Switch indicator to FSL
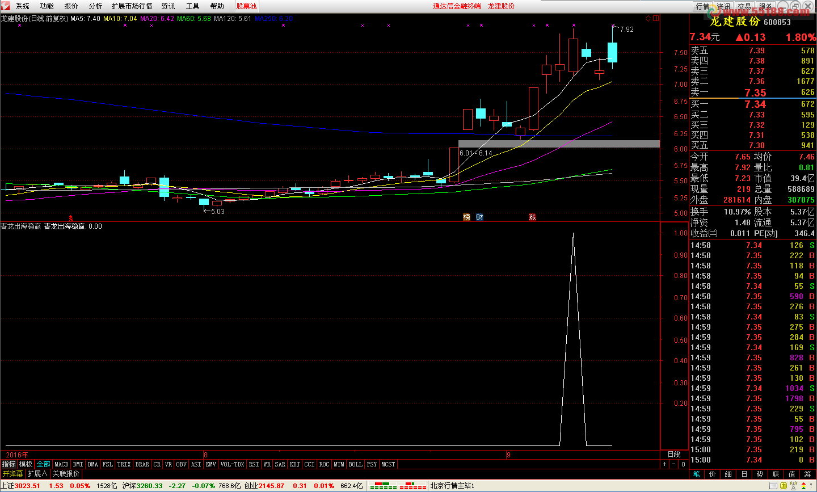Viewport: 817px width, 492px height. [108, 464]
